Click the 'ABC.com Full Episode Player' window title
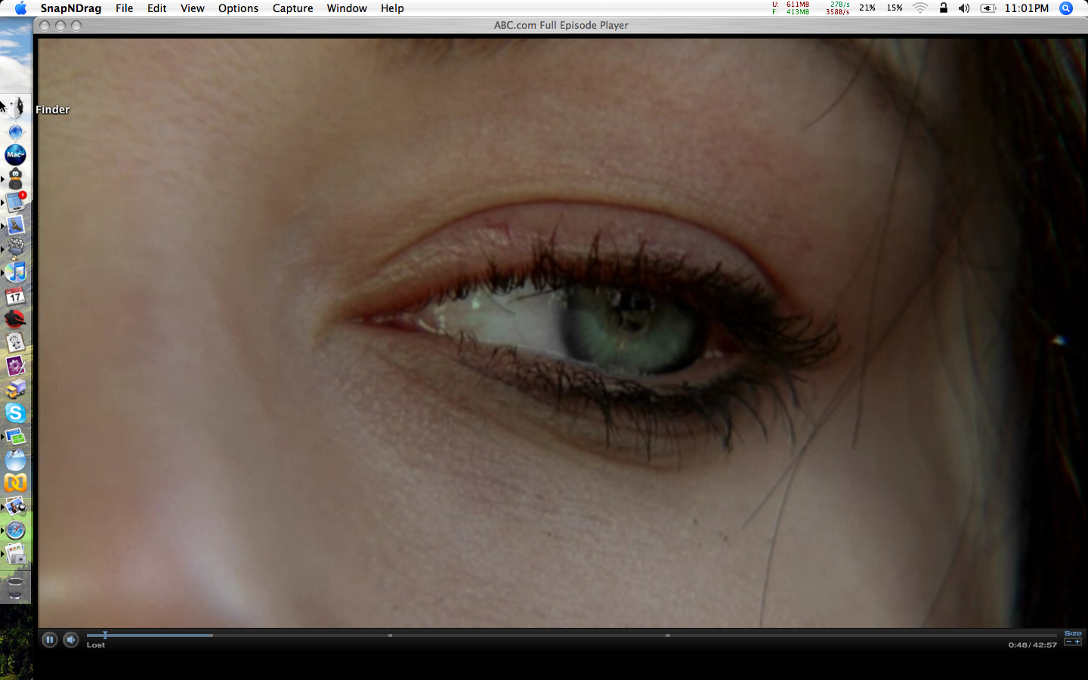 tap(561, 25)
